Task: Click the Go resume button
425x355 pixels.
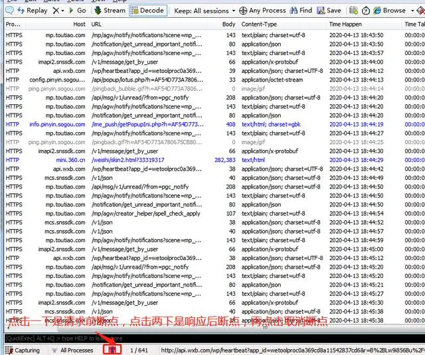Action: 78,11
